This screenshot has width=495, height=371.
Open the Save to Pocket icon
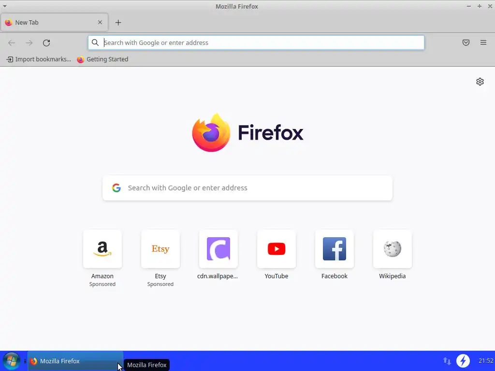tap(466, 43)
